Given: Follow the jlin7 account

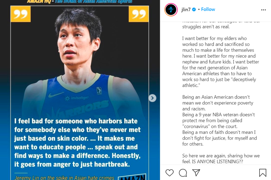Looking at the screenshot, I should 208,9.
